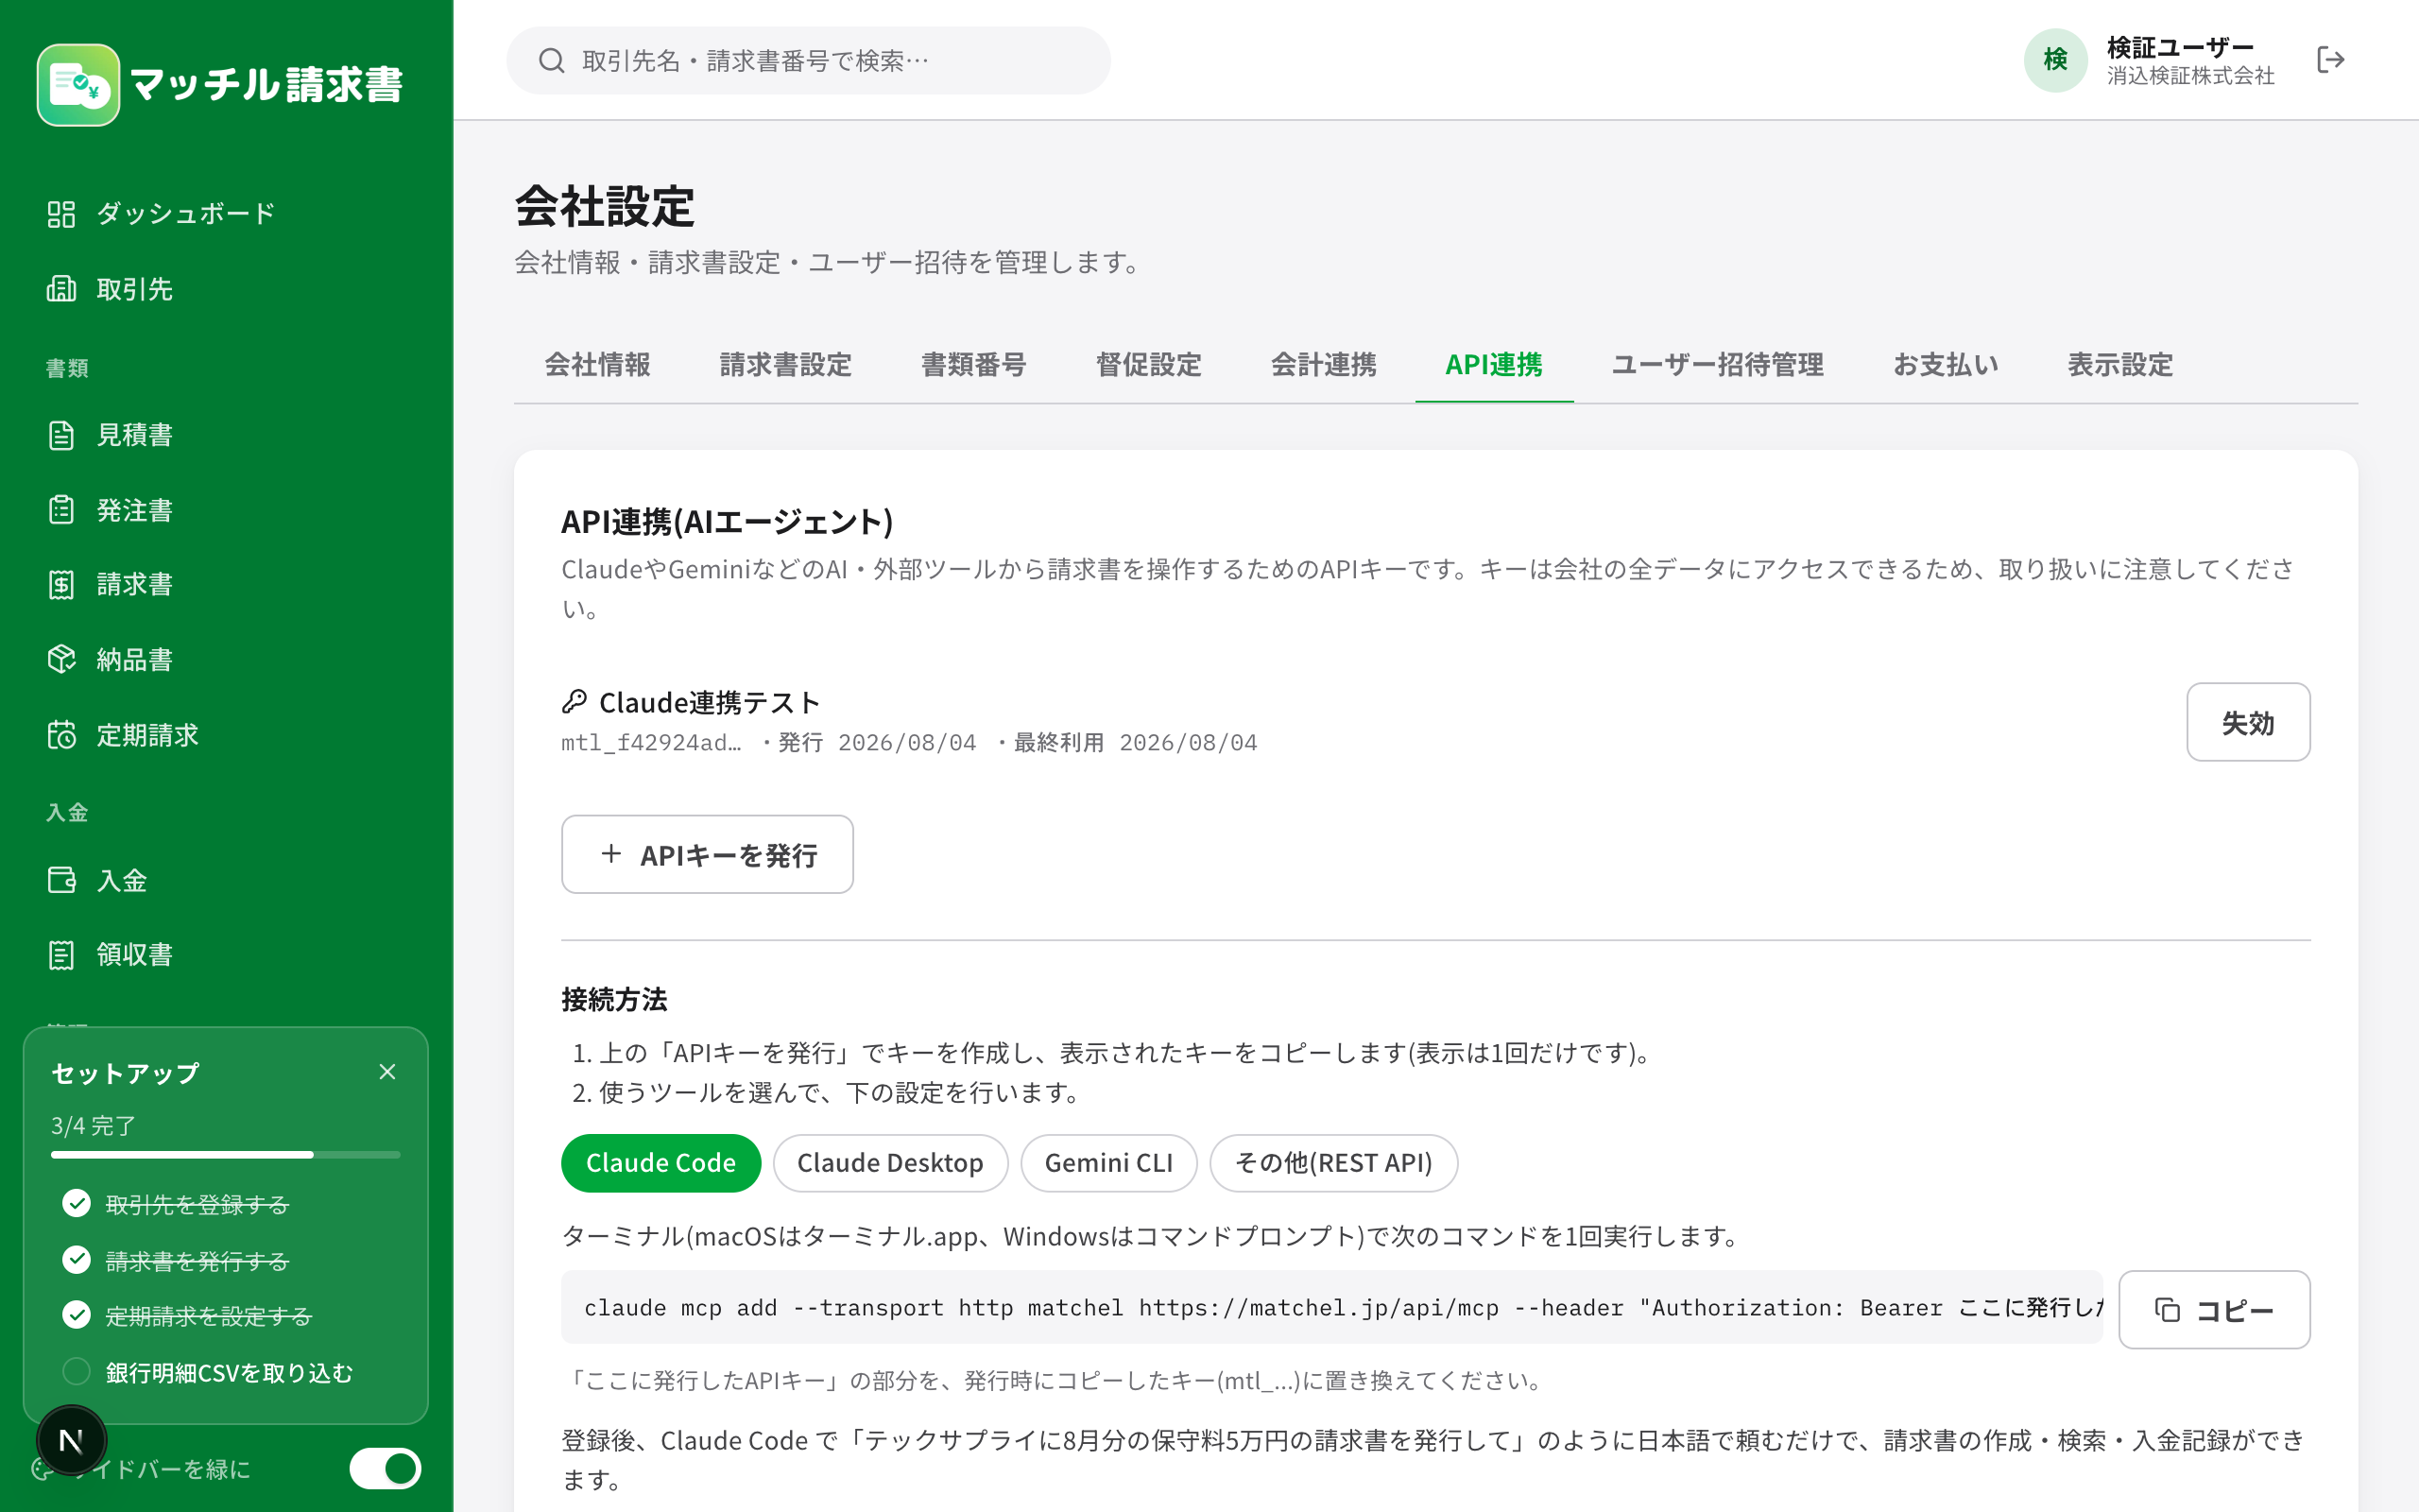Select その他(REST API) connection method

click(1333, 1163)
